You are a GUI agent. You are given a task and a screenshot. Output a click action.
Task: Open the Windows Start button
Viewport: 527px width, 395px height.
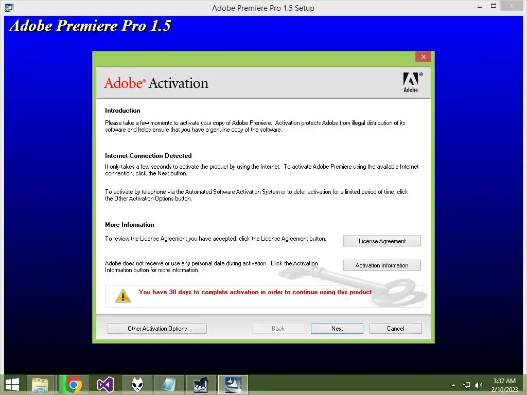[12, 385]
